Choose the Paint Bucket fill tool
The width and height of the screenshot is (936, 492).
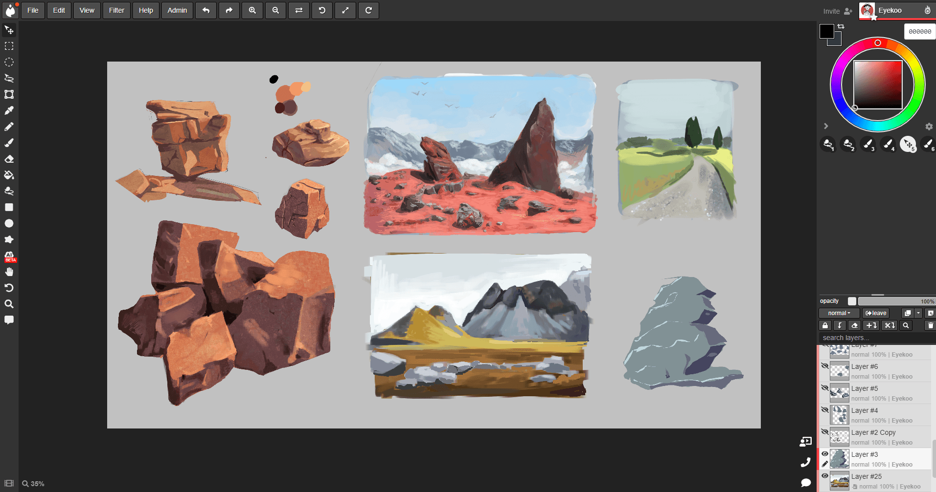(x=9, y=175)
